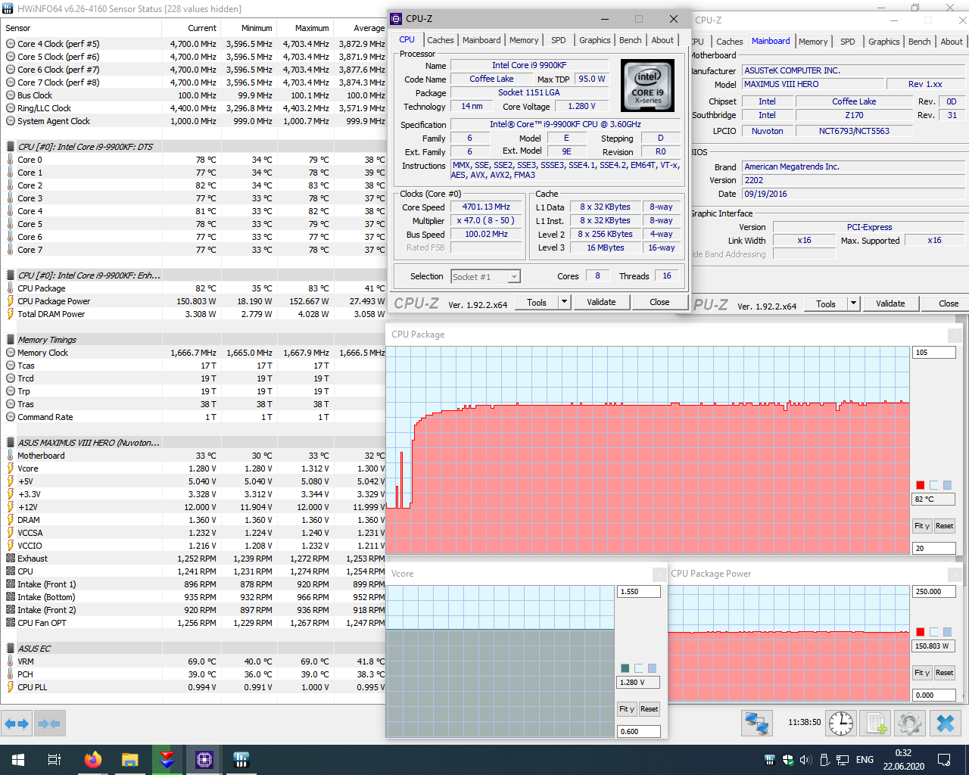Screen dimensions: 969x775
Task: Click the fan icon beside the Exhaust row
Action: (11, 559)
